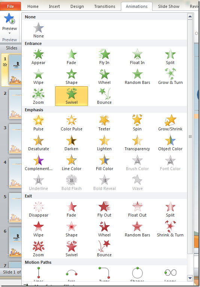This screenshot has height=287, width=200.
Task: Apply the Darken emphasis effect
Action: point(72,143)
